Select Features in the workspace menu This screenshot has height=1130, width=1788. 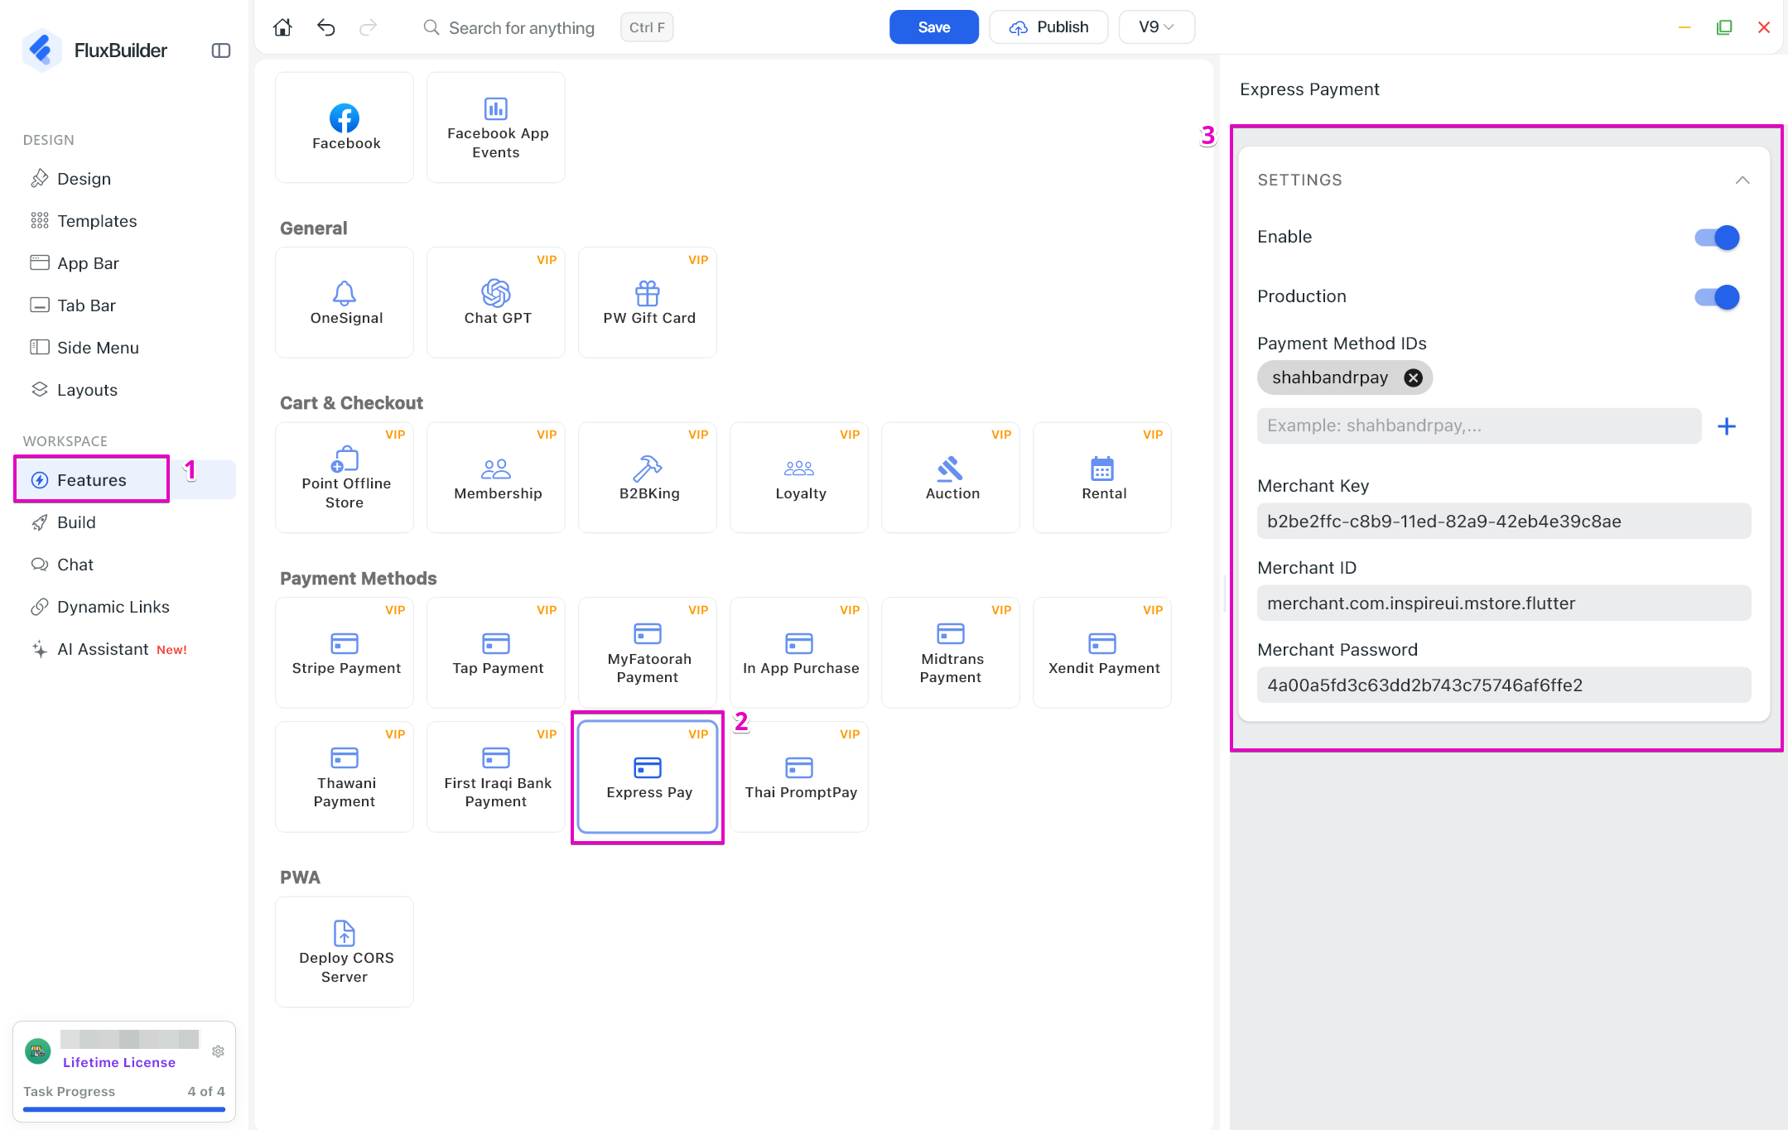point(124,480)
